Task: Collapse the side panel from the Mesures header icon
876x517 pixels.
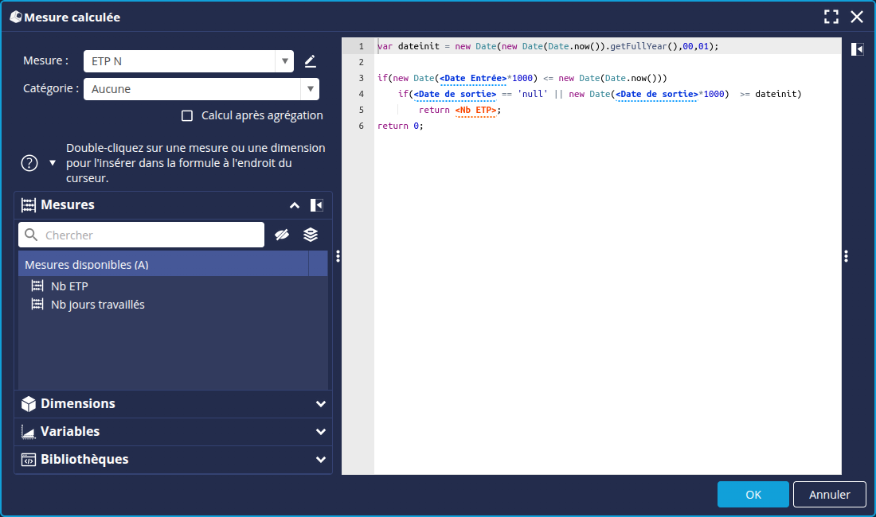Action: tap(316, 205)
